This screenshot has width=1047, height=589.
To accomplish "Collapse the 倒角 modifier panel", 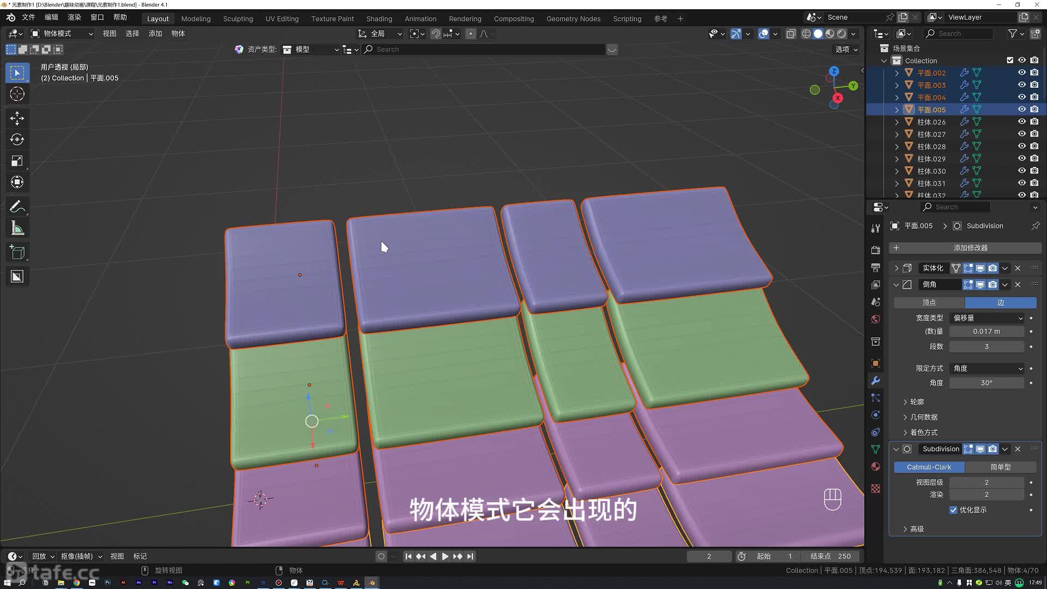I will tap(896, 285).
